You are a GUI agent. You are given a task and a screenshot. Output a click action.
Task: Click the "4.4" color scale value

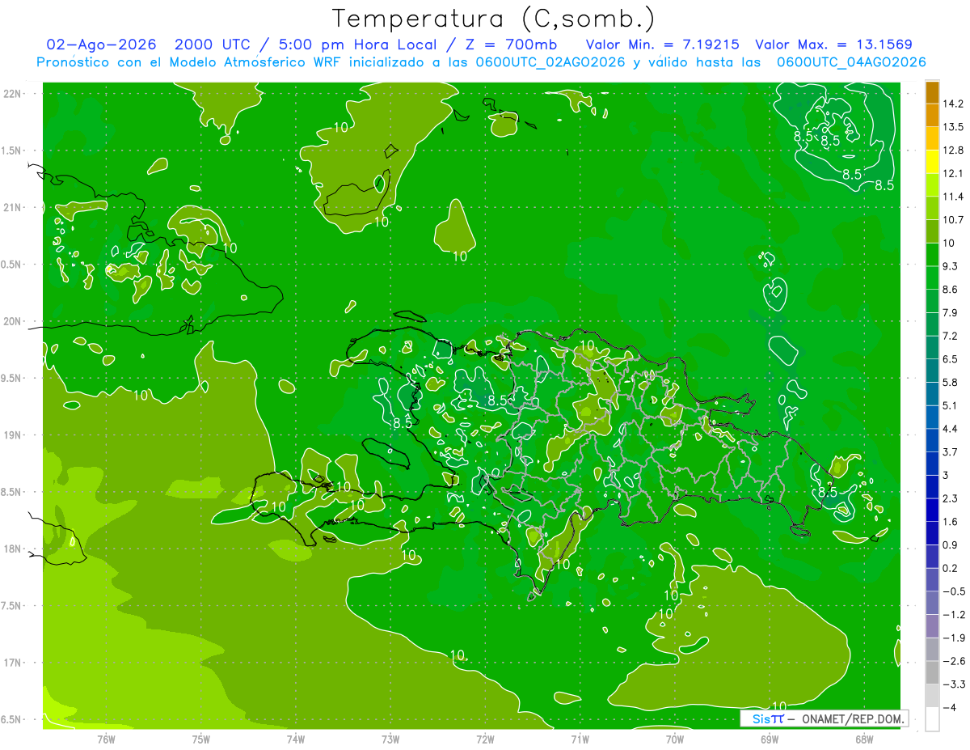coord(951,429)
